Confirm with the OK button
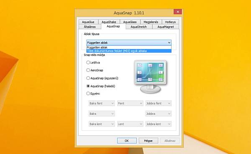 [127, 141]
